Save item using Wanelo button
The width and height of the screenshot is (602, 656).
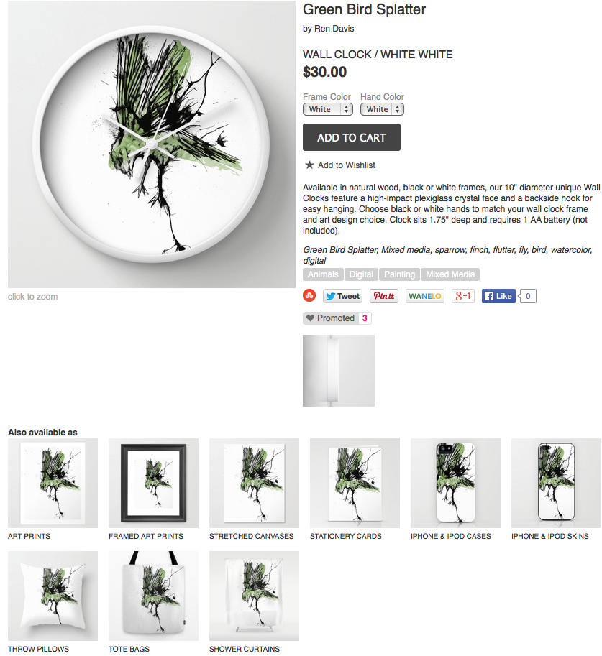click(x=425, y=296)
